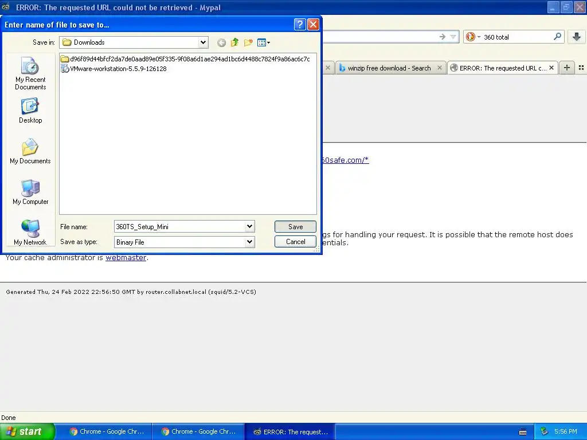Expand the Save as type dropdown

(250, 242)
